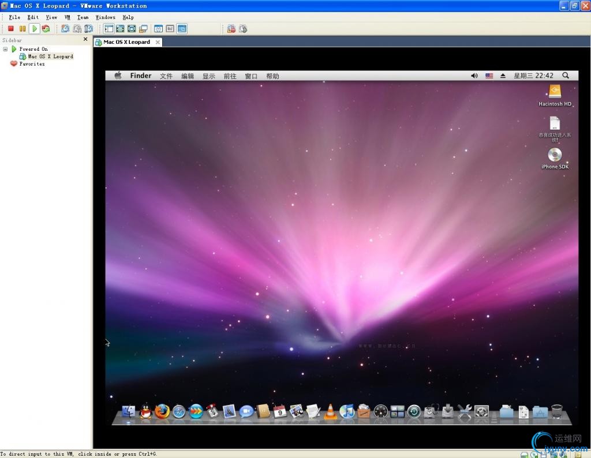Open the 文件 menu in Finder
Screen dimensions: 591x458
point(166,76)
